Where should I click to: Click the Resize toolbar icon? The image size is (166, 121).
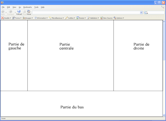point(78,18)
